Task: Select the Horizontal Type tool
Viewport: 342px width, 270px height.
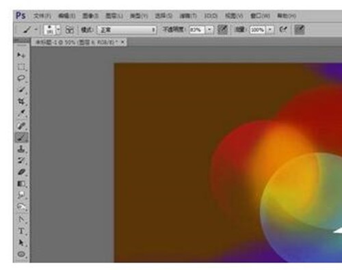Action: tap(21, 231)
